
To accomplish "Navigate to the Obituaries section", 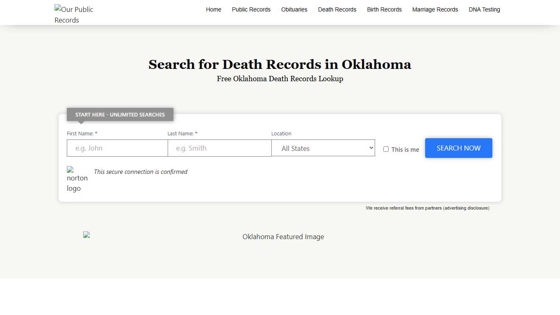I will tap(294, 9).
